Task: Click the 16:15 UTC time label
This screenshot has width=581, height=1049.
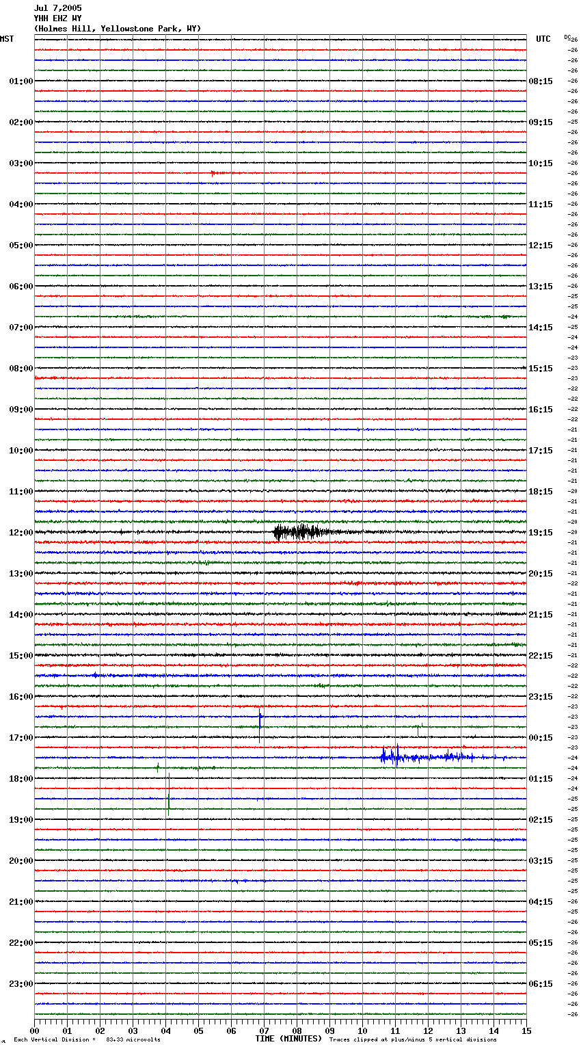Action: coord(541,410)
